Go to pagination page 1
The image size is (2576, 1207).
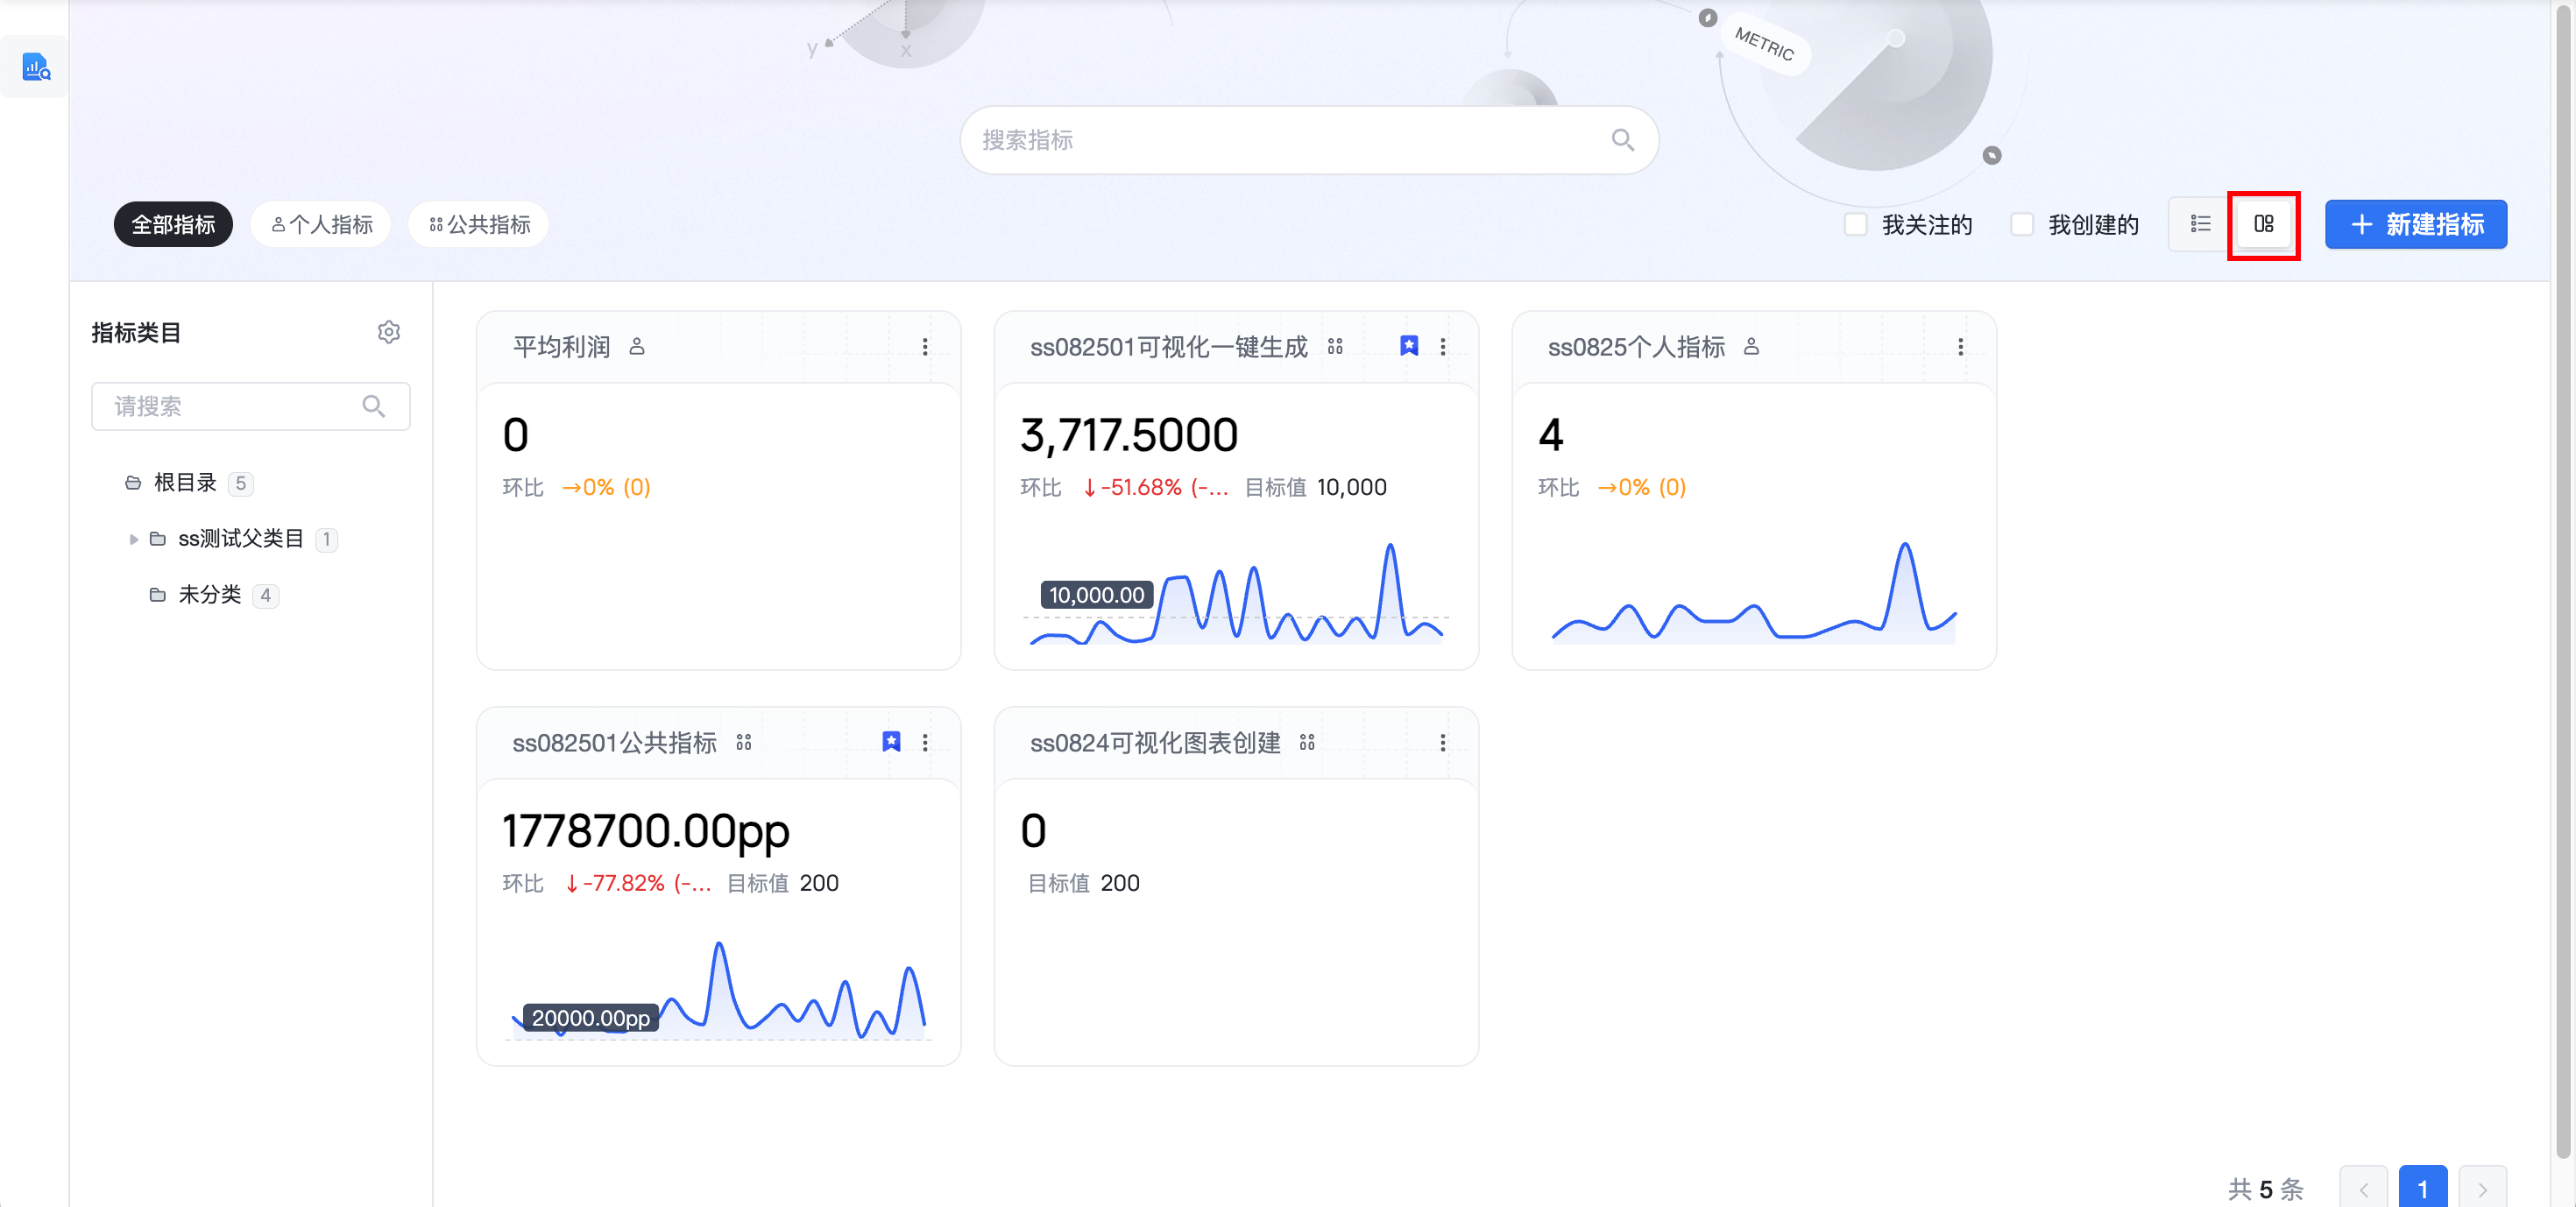(2421, 1188)
